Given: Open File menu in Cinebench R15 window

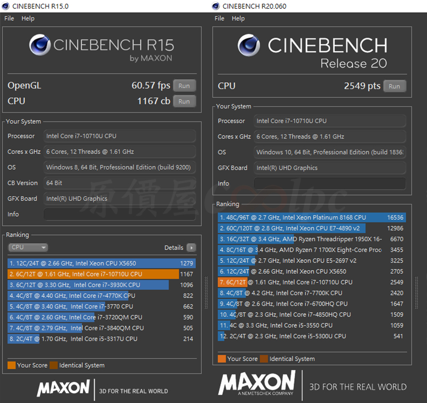Looking at the screenshot, I should tap(9, 18).
